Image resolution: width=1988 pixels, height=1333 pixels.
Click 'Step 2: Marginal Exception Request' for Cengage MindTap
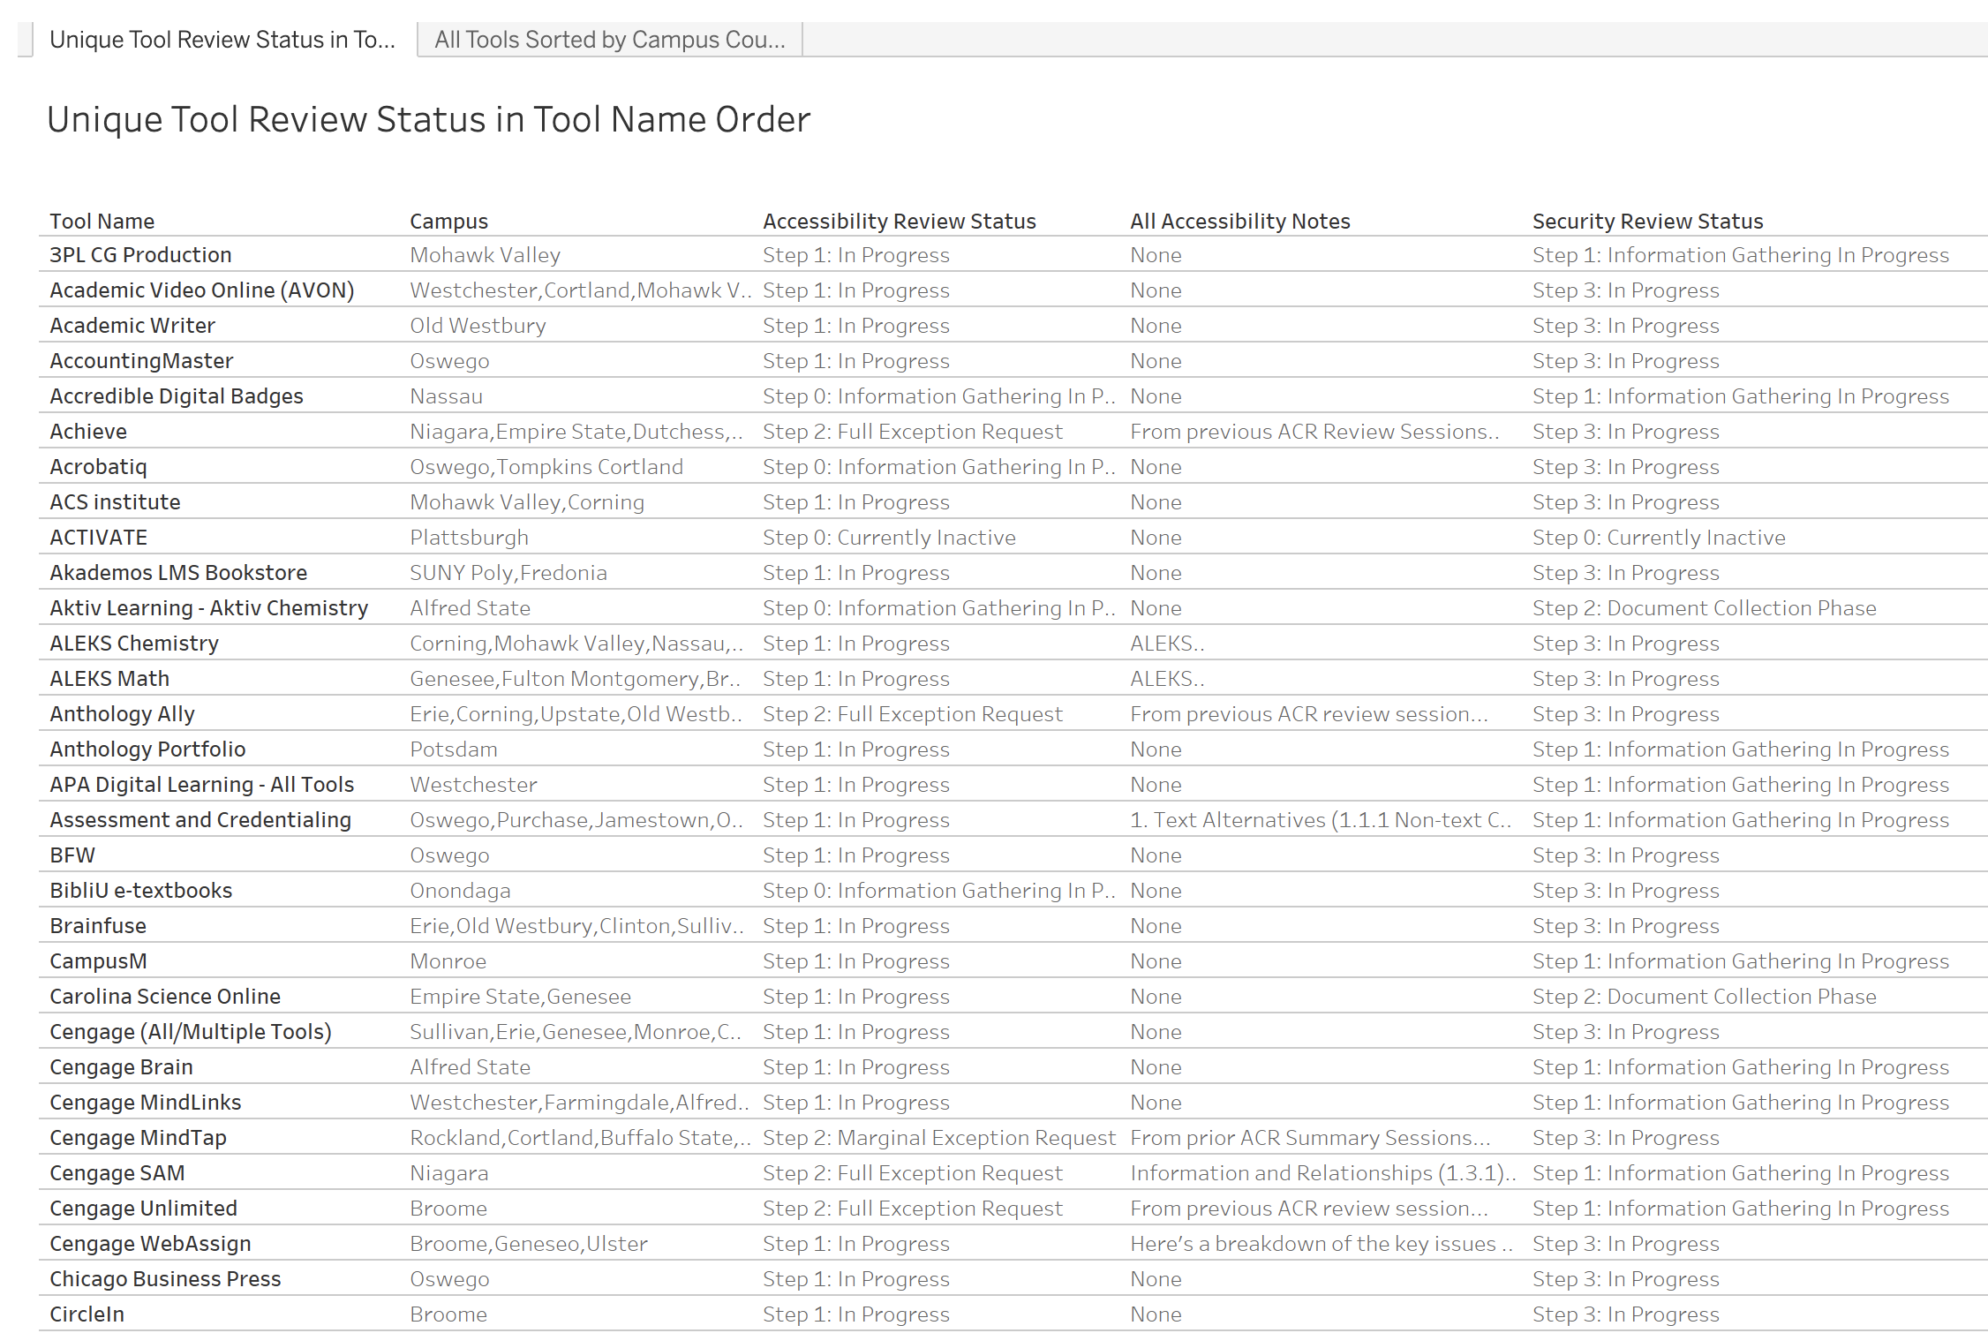click(939, 1138)
